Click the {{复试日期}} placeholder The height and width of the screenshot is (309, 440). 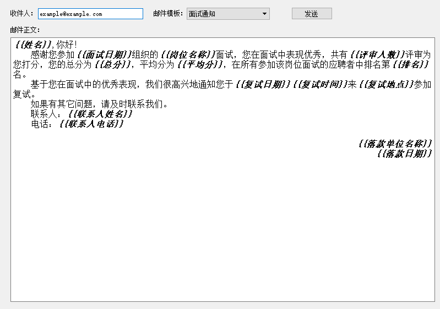click(263, 84)
